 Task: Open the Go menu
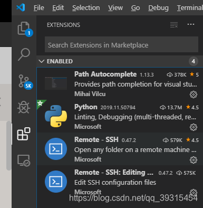pos(136,8)
